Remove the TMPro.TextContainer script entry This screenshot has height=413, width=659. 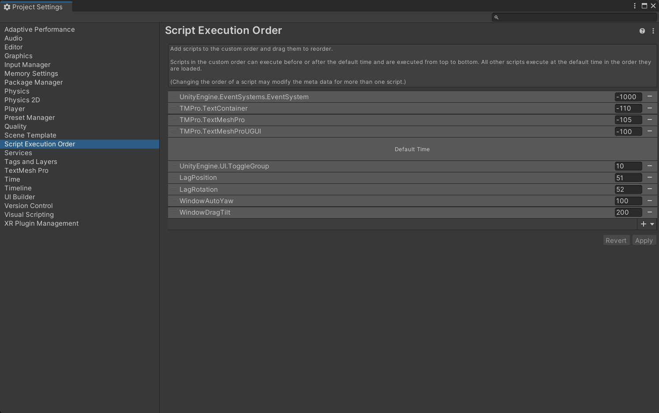click(650, 108)
